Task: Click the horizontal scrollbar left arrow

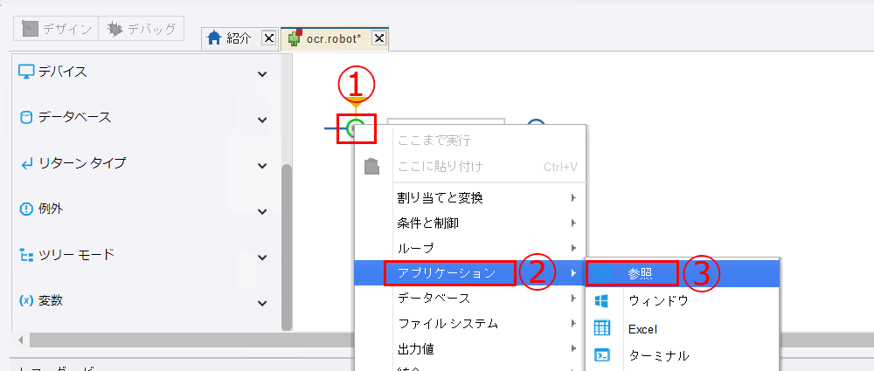Action: tap(21, 340)
